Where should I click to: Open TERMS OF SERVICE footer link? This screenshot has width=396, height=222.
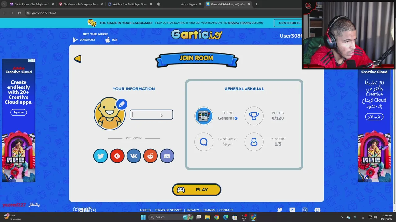pos(169,210)
